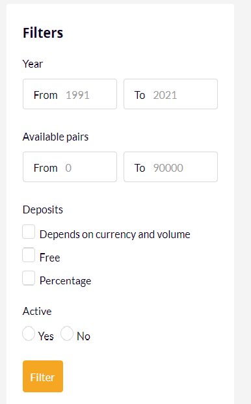
Task: Click the Available pairs To field showing 90000
Action: pos(170,167)
